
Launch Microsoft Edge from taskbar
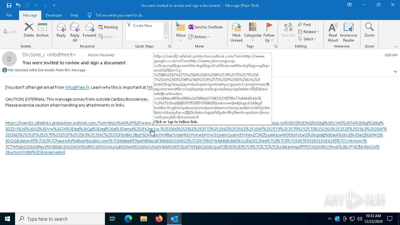128,219
